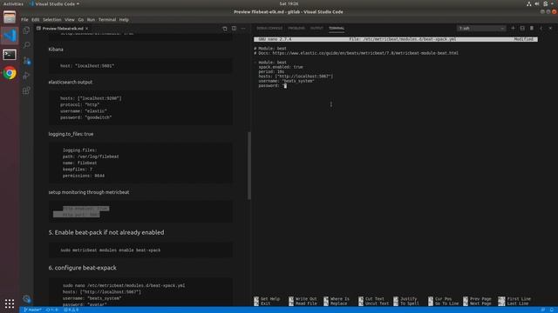Image resolution: width=558 pixels, height=313 pixels.
Task: Open the File menu
Action: [x=24, y=20]
